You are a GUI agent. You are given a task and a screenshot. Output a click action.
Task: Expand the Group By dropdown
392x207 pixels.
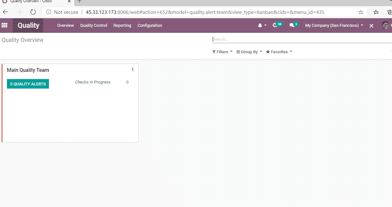point(249,52)
